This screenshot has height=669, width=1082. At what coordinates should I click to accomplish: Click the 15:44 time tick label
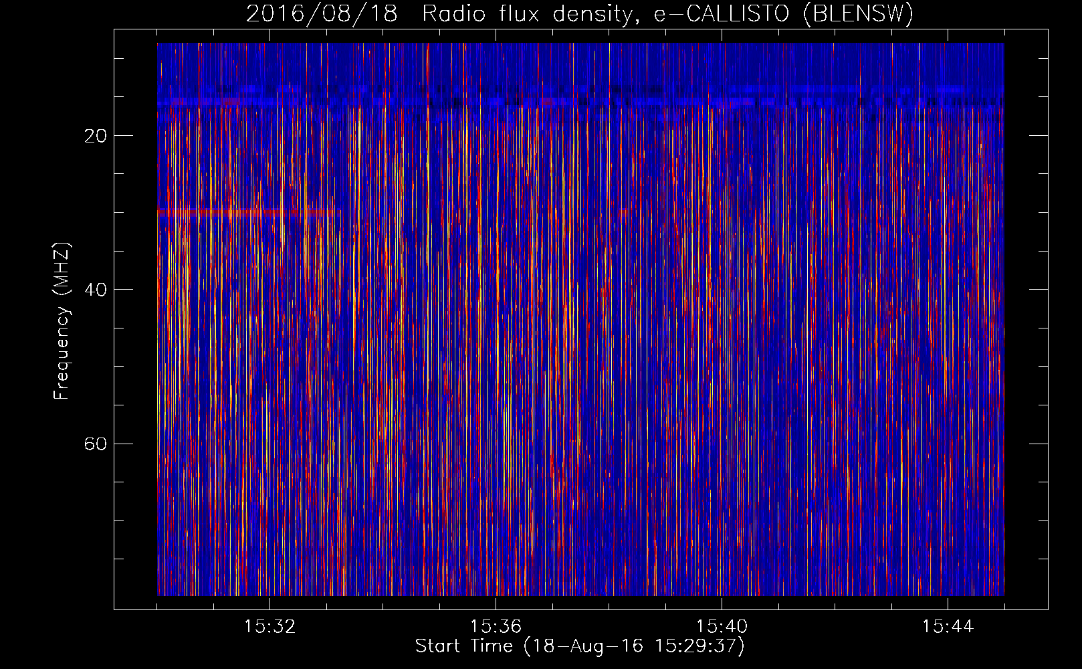pyautogui.click(x=948, y=627)
